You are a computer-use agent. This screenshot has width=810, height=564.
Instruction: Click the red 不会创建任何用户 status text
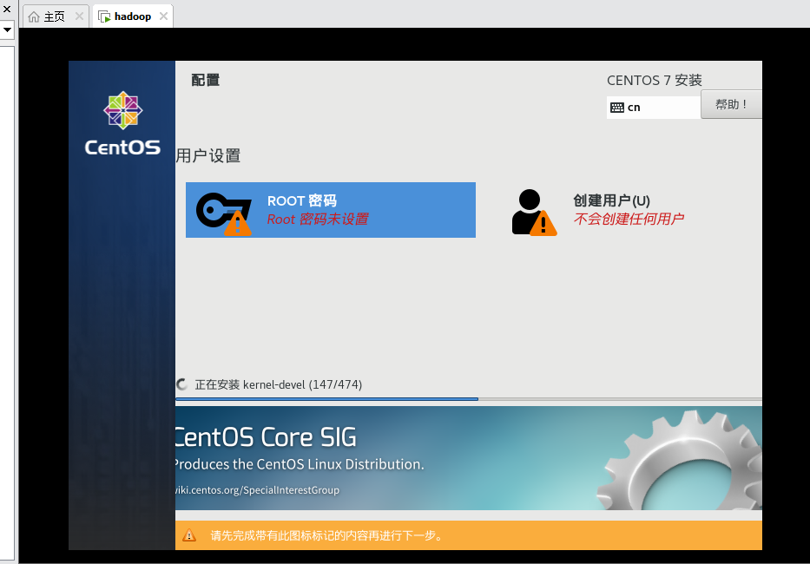(x=629, y=219)
